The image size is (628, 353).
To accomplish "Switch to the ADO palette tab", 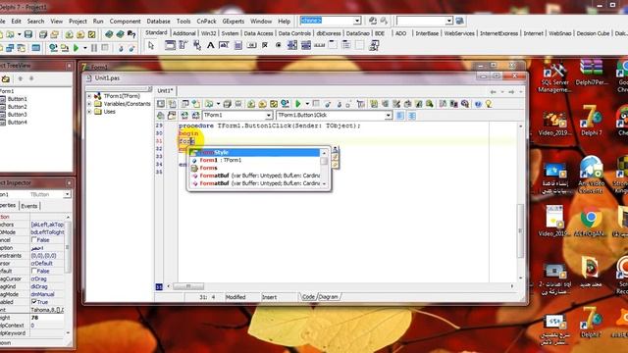I will click(x=401, y=33).
